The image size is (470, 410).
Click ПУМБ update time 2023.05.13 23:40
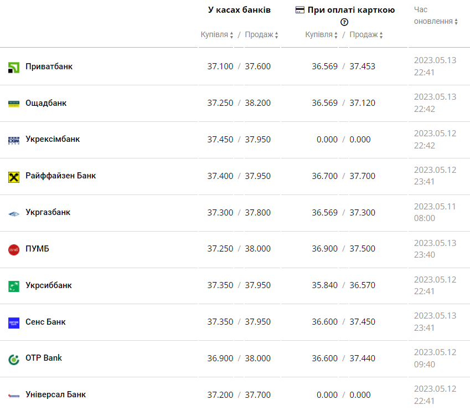click(x=435, y=249)
